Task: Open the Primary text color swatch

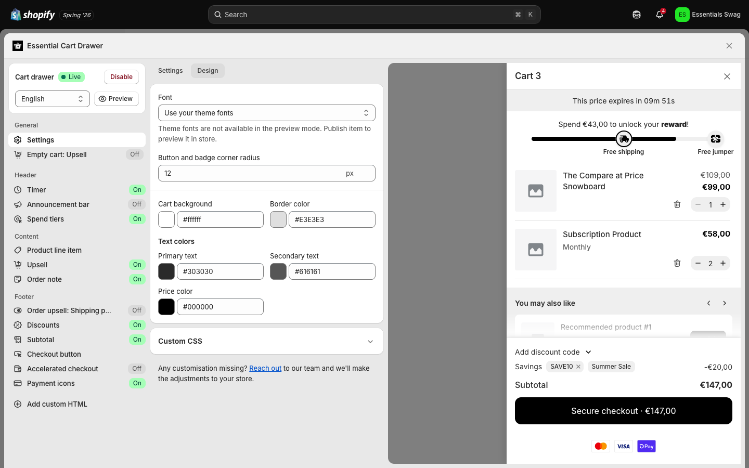Action: [166, 271]
